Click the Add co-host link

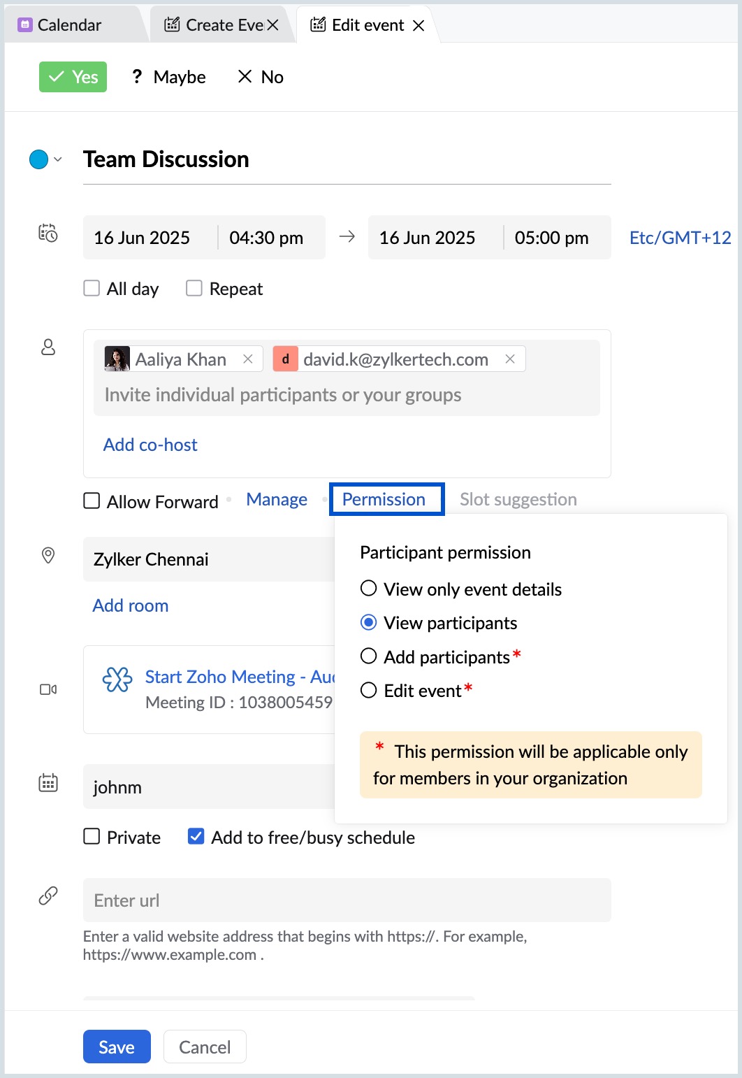[x=150, y=445]
